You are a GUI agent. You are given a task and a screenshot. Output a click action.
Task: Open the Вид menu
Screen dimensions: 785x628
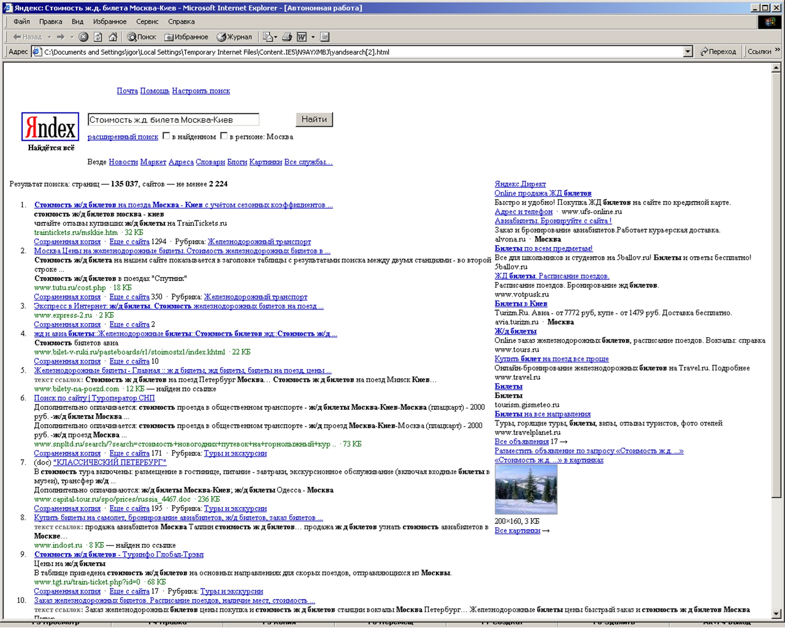click(x=77, y=22)
